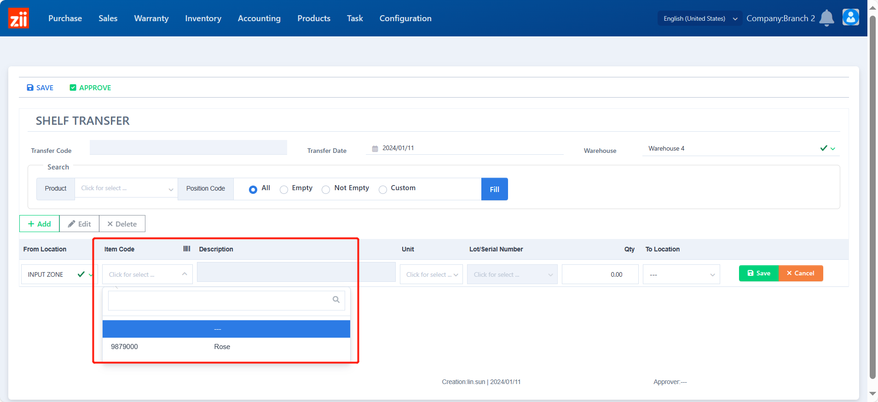Click the Description input field
The image size is (878, 402).
tap(296, 272)
